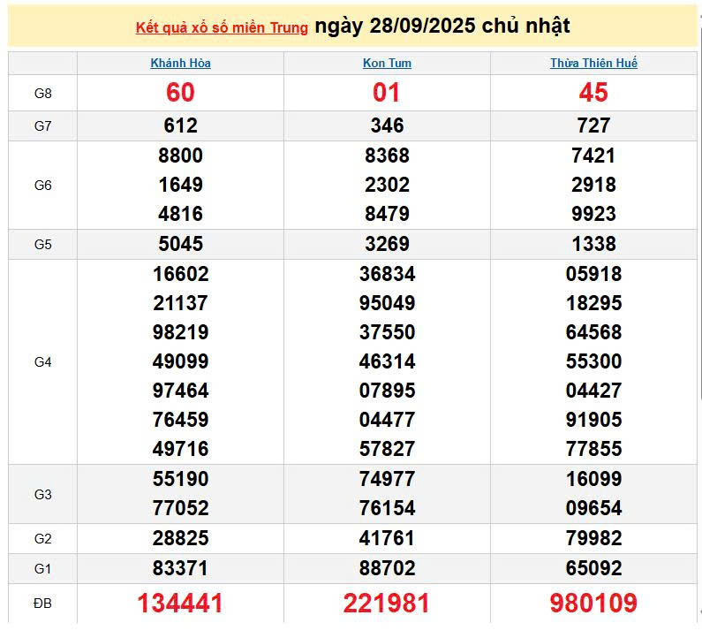Click the special prize number 980109
Screen dimensions: 702x638
click(593, 603)
